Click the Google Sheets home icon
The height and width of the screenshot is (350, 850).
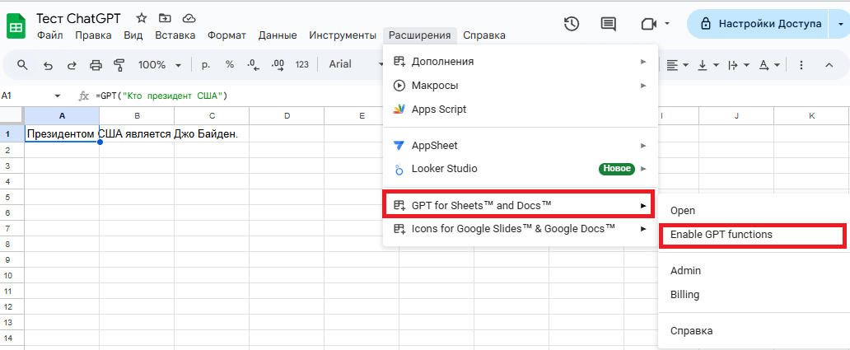click(x=16, y=26)
